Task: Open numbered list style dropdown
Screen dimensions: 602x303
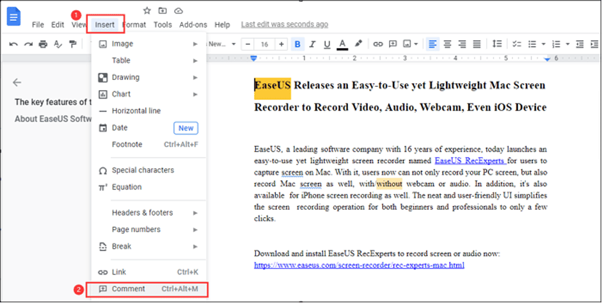Action: (567, 44)
